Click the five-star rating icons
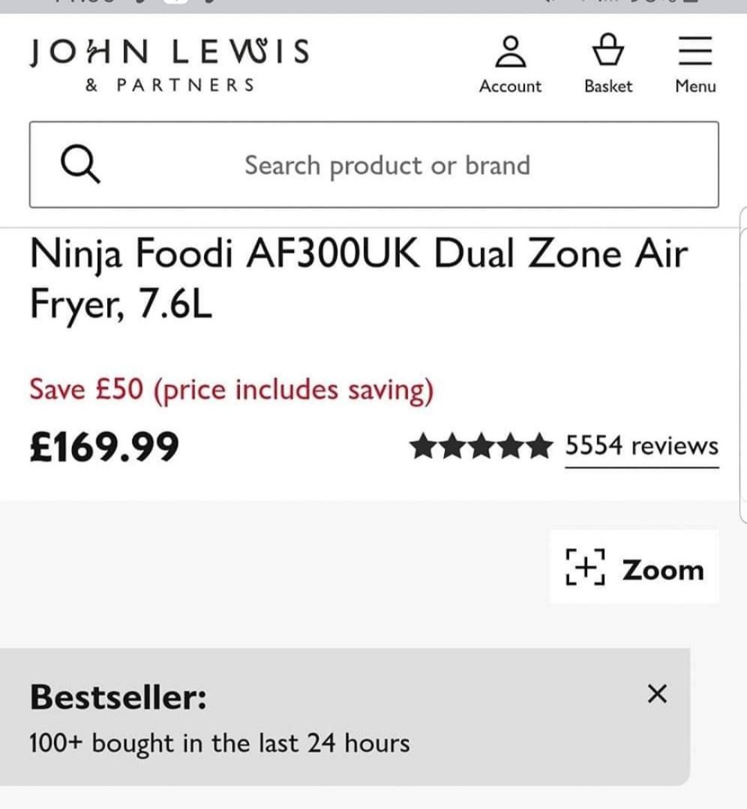 tap(481, 447)
